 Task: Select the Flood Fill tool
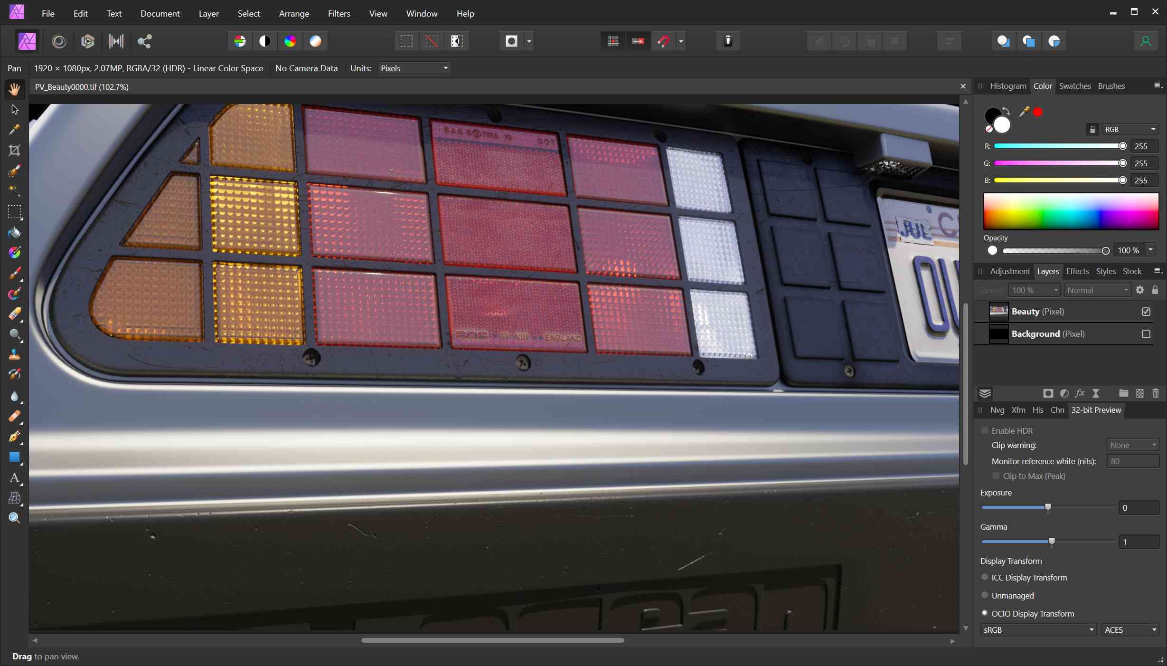[x=14, y=232]
